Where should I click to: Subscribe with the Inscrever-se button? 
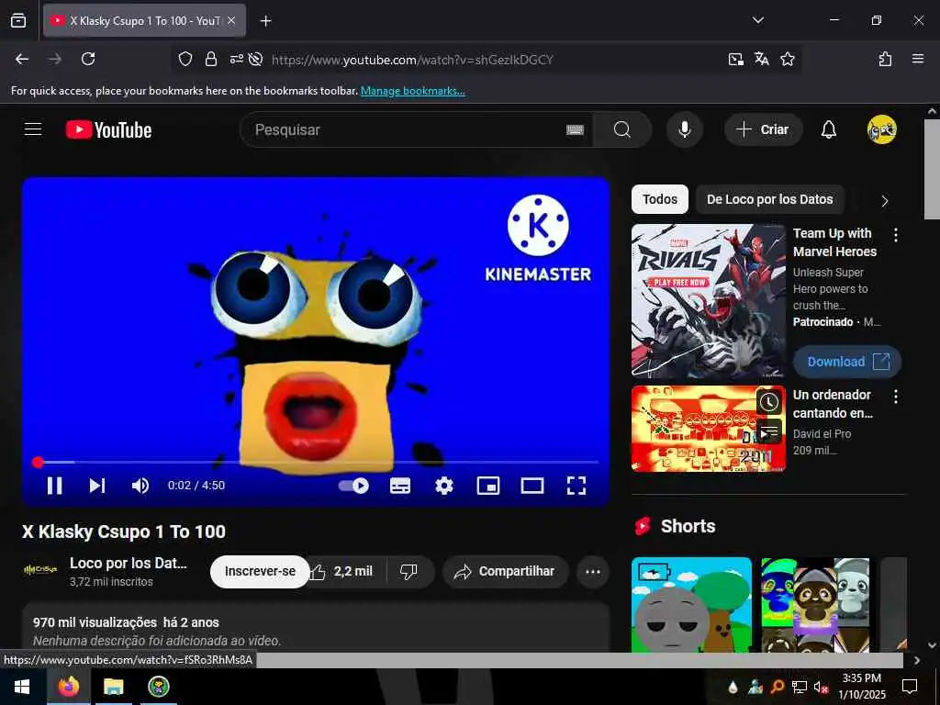click(260, 571)
